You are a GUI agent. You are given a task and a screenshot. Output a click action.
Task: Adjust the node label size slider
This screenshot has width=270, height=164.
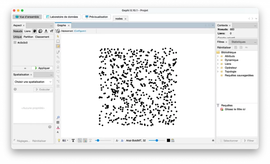(x=157, y=140)
